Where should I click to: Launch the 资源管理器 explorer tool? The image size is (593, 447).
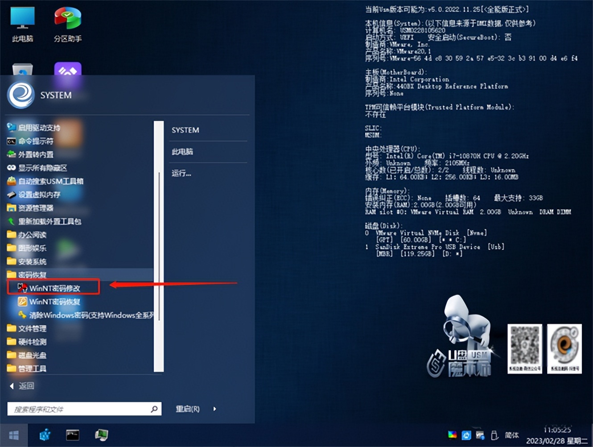coord(36,208)
